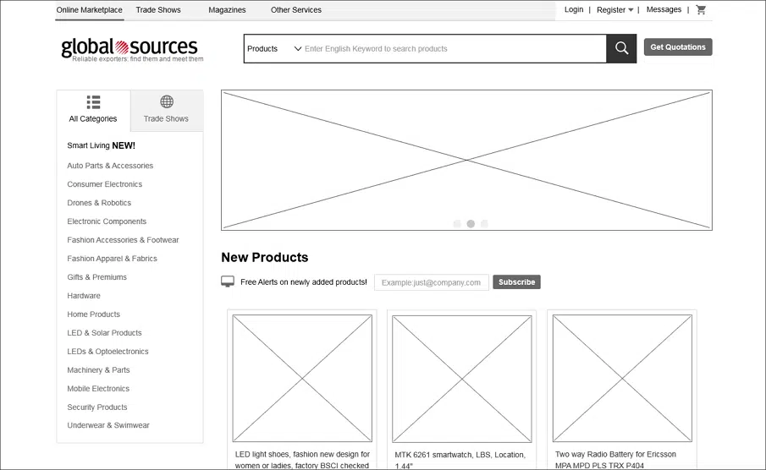Click the email address input field
This screenshot has height=470, width=766.
(431, 282)
